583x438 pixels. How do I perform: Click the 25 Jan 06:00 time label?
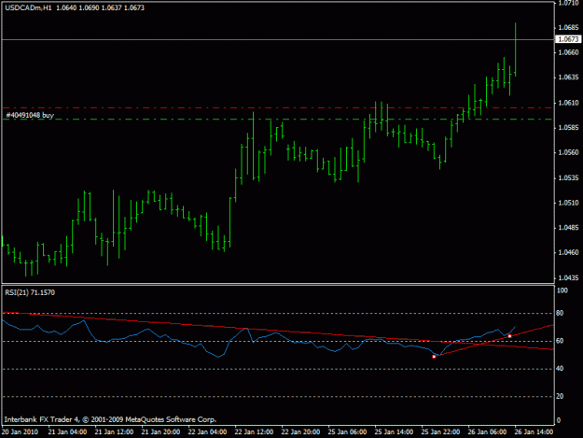(x=347, y=431)
